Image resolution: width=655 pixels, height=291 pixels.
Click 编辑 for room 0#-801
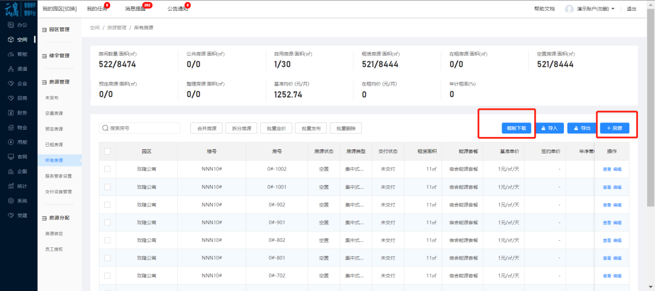(617, 258)
